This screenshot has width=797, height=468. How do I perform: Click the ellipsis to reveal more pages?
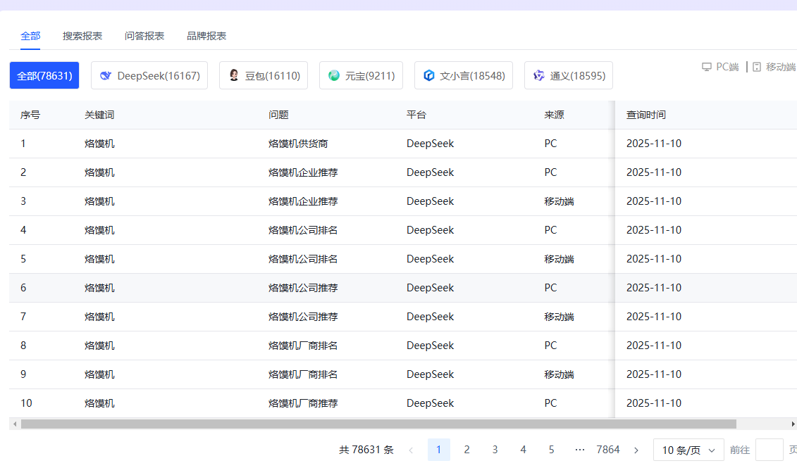click(581, 449)
